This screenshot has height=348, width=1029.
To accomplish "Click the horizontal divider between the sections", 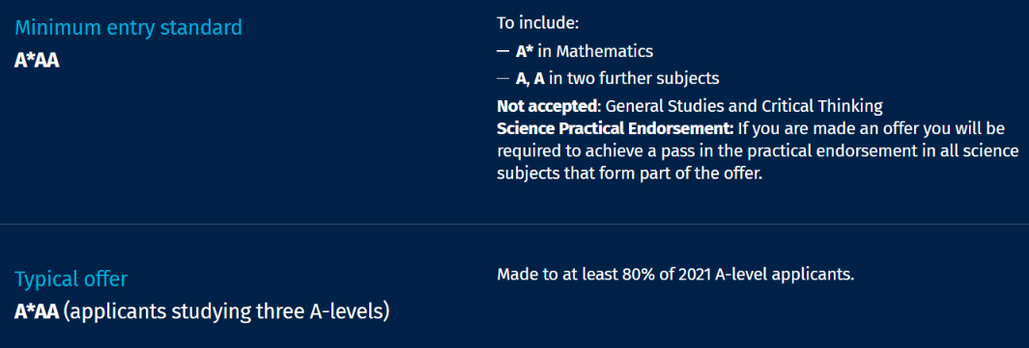I will point(514,225).
